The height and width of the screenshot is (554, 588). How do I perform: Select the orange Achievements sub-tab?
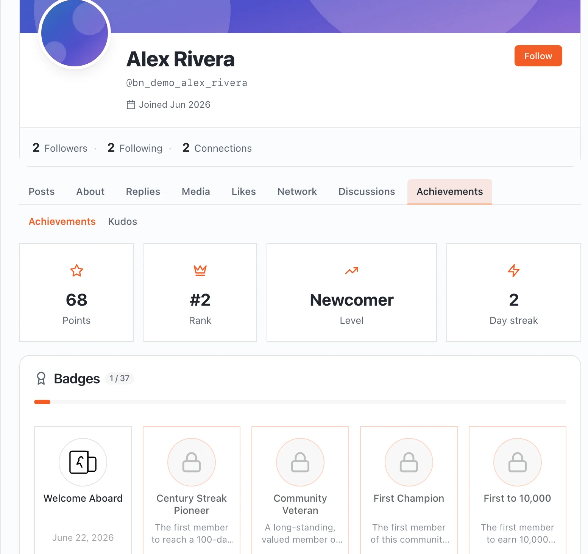pos(62,221)
